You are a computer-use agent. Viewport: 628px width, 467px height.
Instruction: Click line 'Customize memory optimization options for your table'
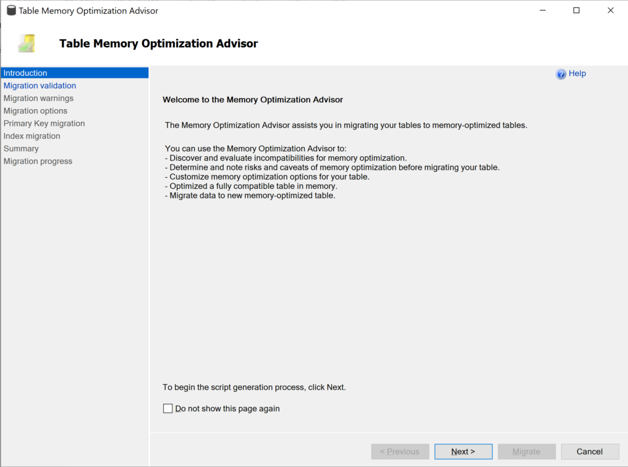(x=267, y=177)
